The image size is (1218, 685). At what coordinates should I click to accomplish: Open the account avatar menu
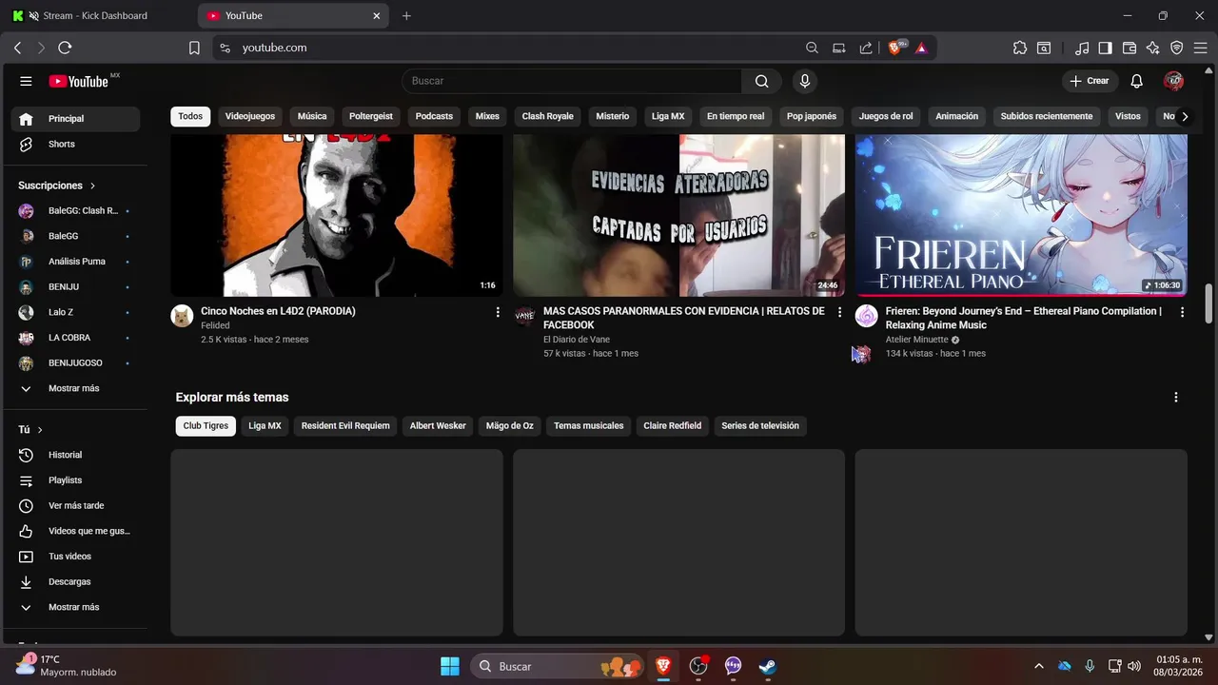1173,81
